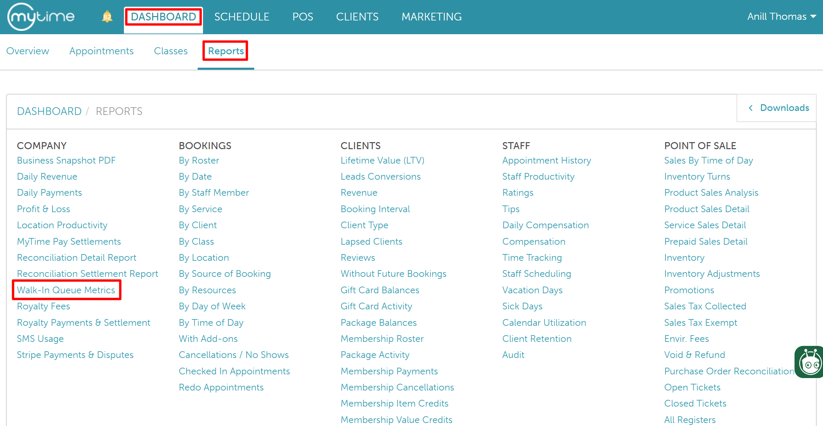Open Reconciliation Detail Report
Image resolution: width=823 pixels, height=426 pixels.
[x=77, y=258]
